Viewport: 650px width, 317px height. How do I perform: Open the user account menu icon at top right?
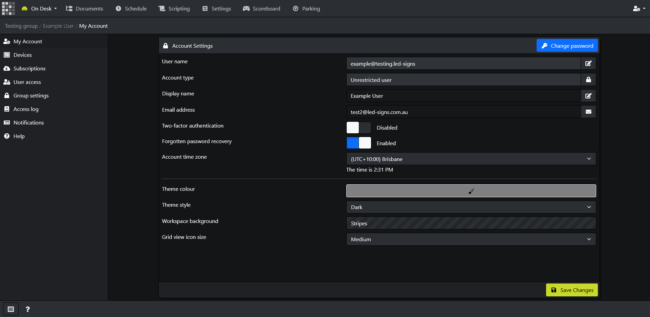pos(638,8)
